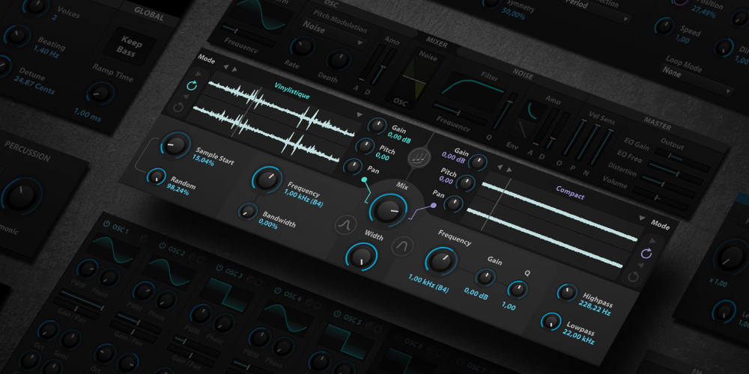
Task: Select the grey reverse loop icon beside Vinylistique waveform
Action: click(x=178, y=108)
